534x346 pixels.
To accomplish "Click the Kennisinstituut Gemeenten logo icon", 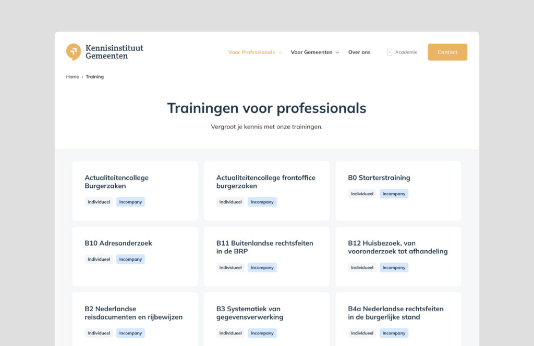I will pos(74,52).
